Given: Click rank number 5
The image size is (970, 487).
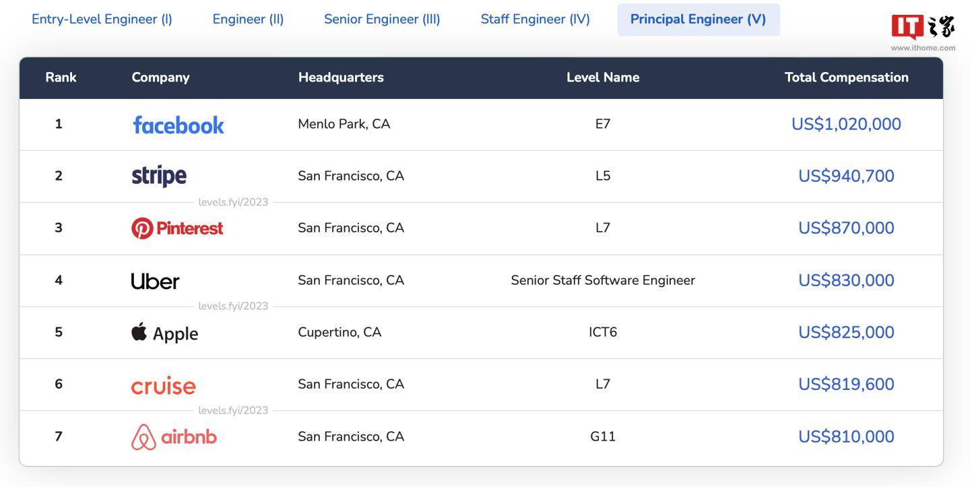Looking at the screenshot, I should (59, 332).
